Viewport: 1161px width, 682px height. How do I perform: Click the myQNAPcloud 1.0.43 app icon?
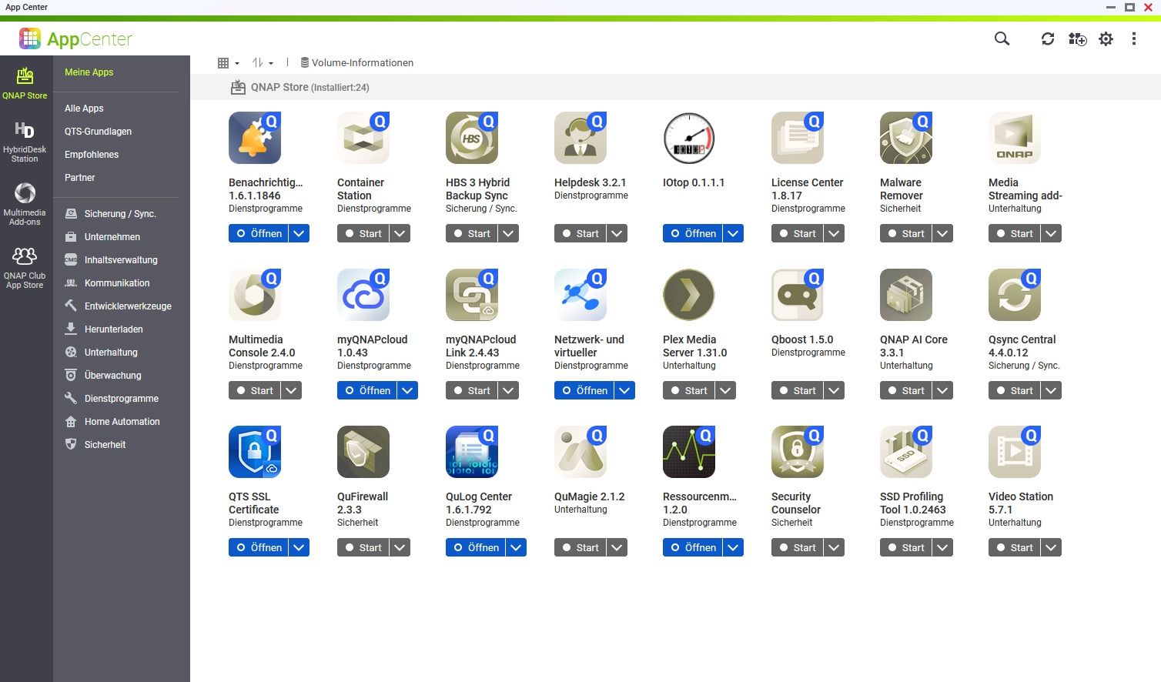click(363, 295)
